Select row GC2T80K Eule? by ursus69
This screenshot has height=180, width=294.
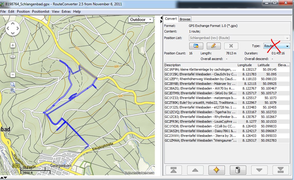point(227,103)
